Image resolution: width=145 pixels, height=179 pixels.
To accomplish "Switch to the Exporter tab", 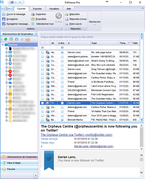I will click(x=37, y=9).
